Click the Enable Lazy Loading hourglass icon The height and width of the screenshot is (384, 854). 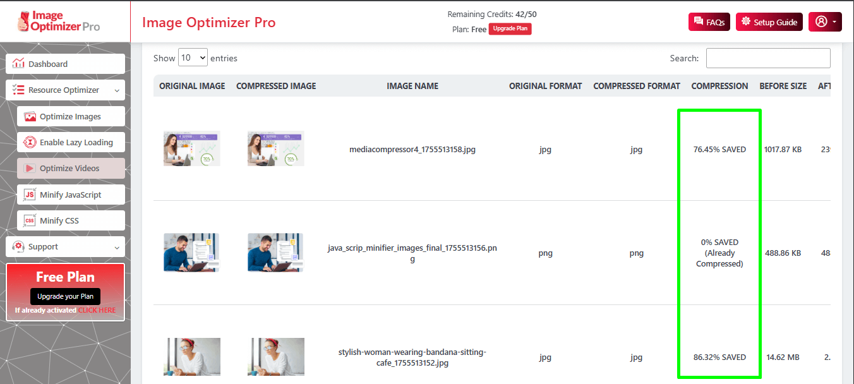30,142
